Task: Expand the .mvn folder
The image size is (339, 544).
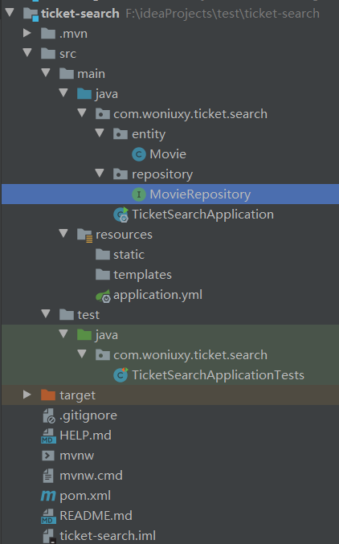Action: tap(27, 33)
